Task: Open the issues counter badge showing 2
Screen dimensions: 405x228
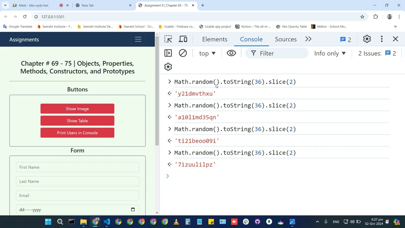Action: click(x=346, y=40)
